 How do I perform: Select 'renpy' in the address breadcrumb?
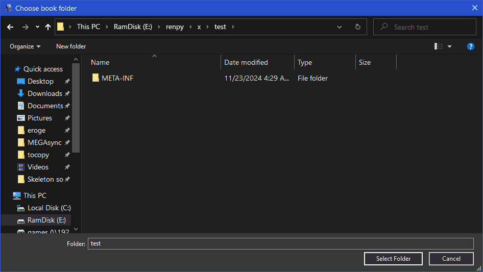point(175,27)
